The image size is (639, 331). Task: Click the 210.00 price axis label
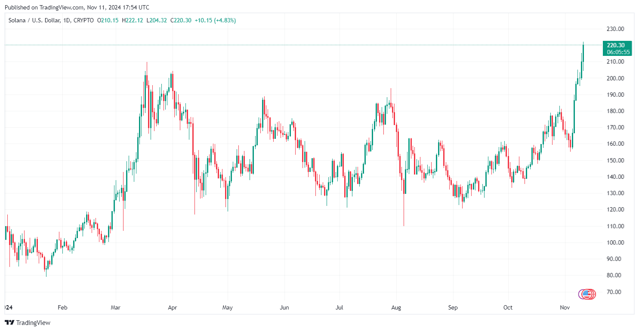pyautogui.click(x=615, y=62)
